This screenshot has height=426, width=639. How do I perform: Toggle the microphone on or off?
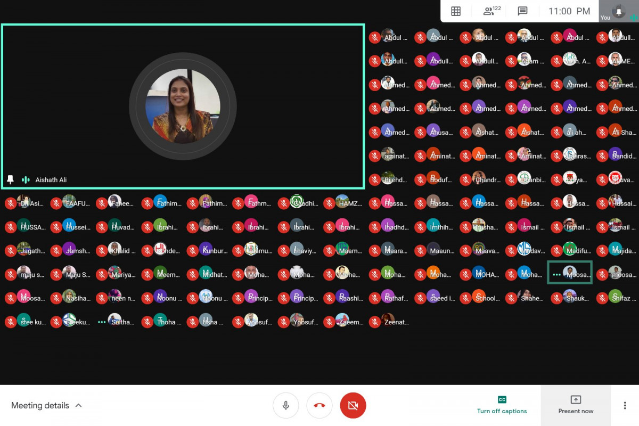point(286,406)
